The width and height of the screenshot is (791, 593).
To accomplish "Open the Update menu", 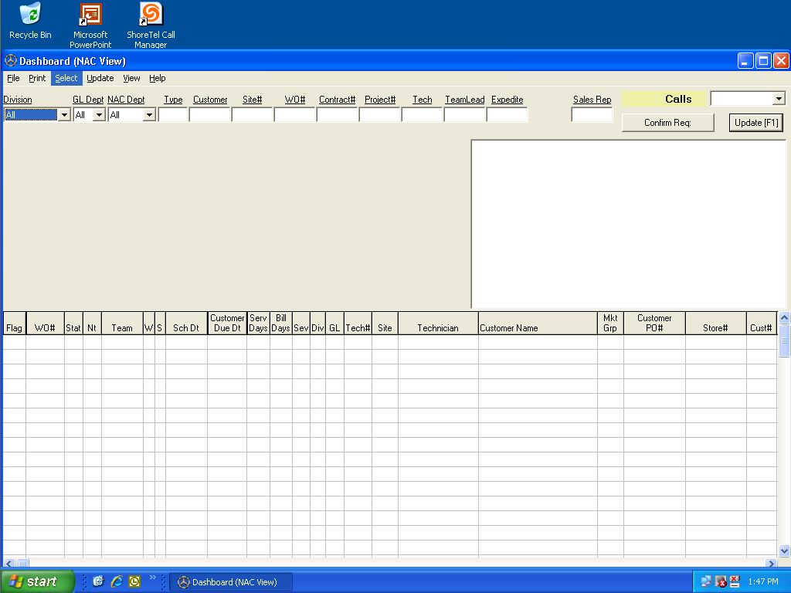I will [x=100, y=78].
